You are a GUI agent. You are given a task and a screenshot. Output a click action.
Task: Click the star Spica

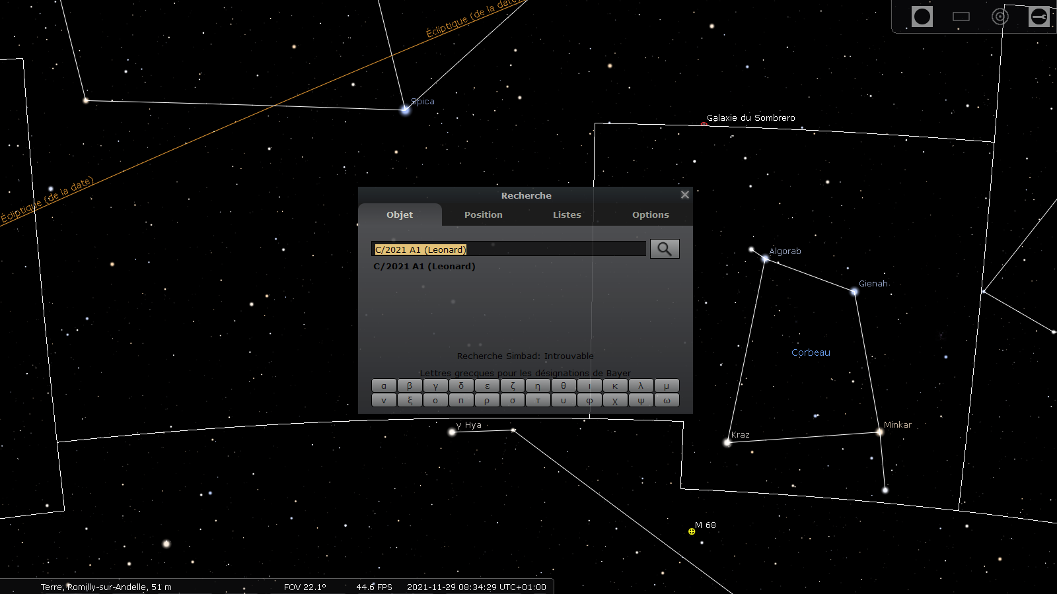click(x=405, y=110)
